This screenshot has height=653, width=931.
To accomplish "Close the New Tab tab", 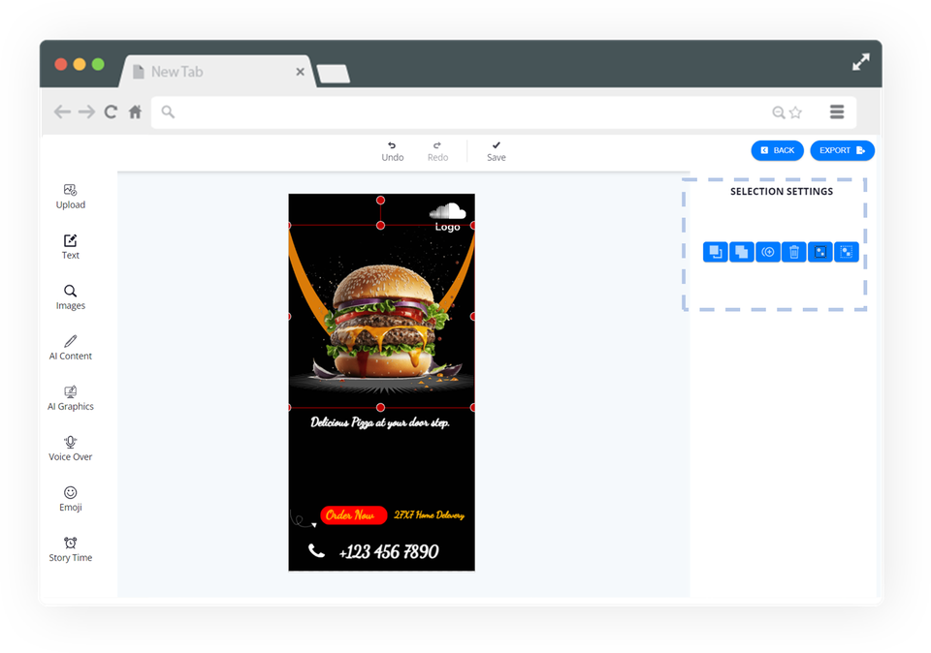I will (x=300, y=72).
